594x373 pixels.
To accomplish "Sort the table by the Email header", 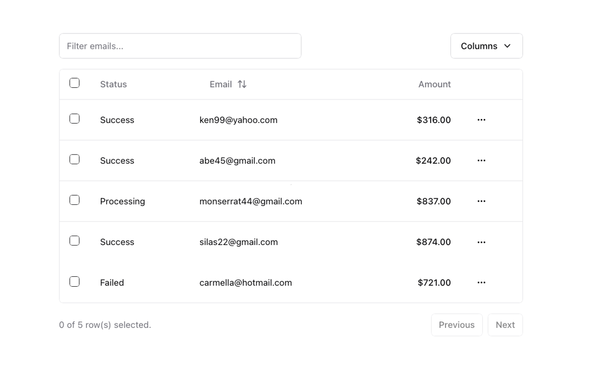I will 228,85.
